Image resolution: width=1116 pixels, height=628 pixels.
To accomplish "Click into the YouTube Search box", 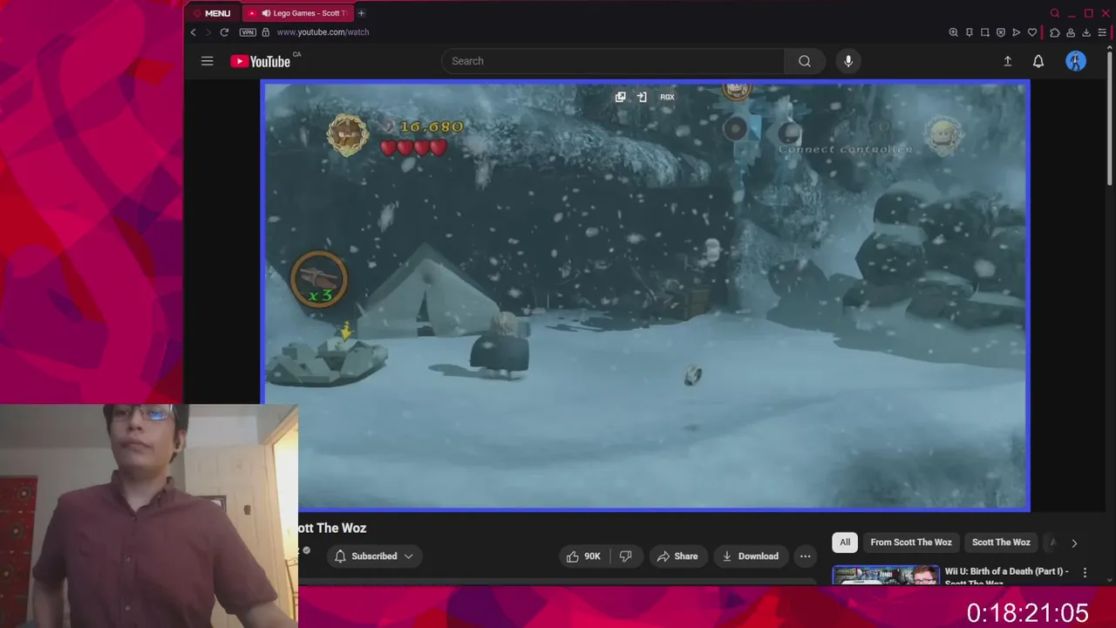I will pos(614,61).
